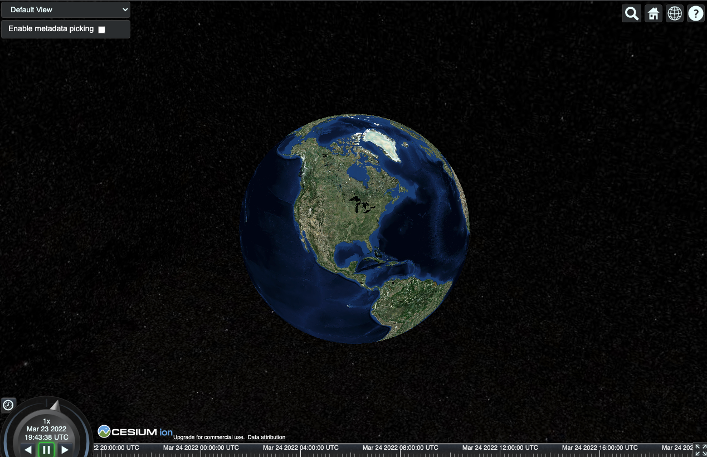This screenshot has width=707, height=457.
Task: Open the navigation help question mark
Action: click(x=695, y=13)
